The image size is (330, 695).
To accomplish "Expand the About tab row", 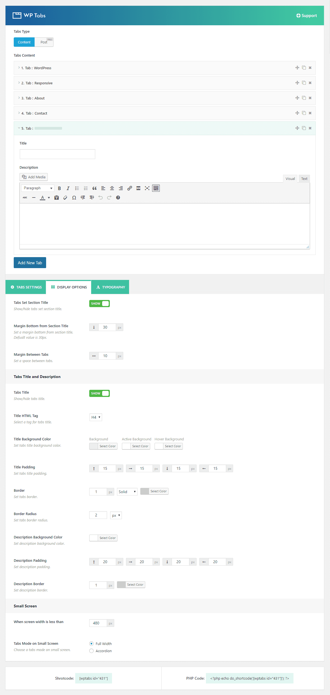I will point(165,98).
